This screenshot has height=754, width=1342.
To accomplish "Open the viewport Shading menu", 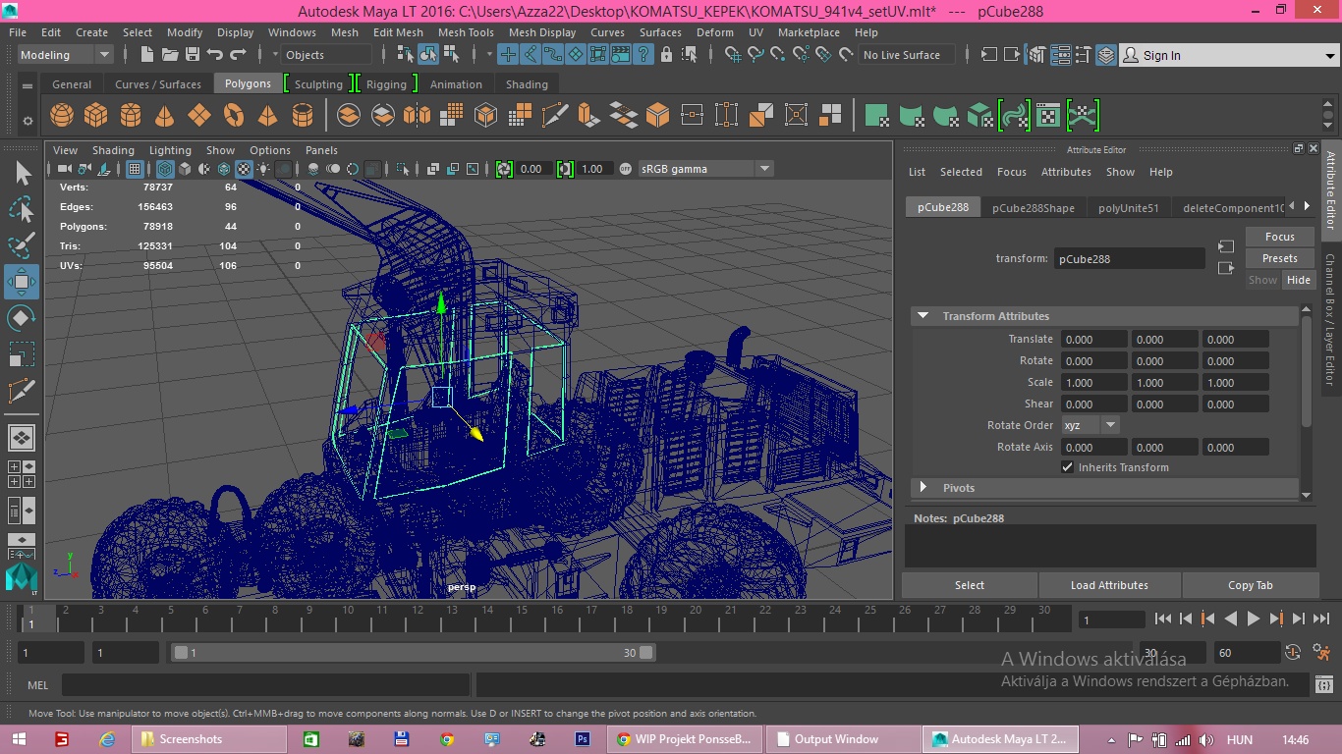I will tap(113, 150).
